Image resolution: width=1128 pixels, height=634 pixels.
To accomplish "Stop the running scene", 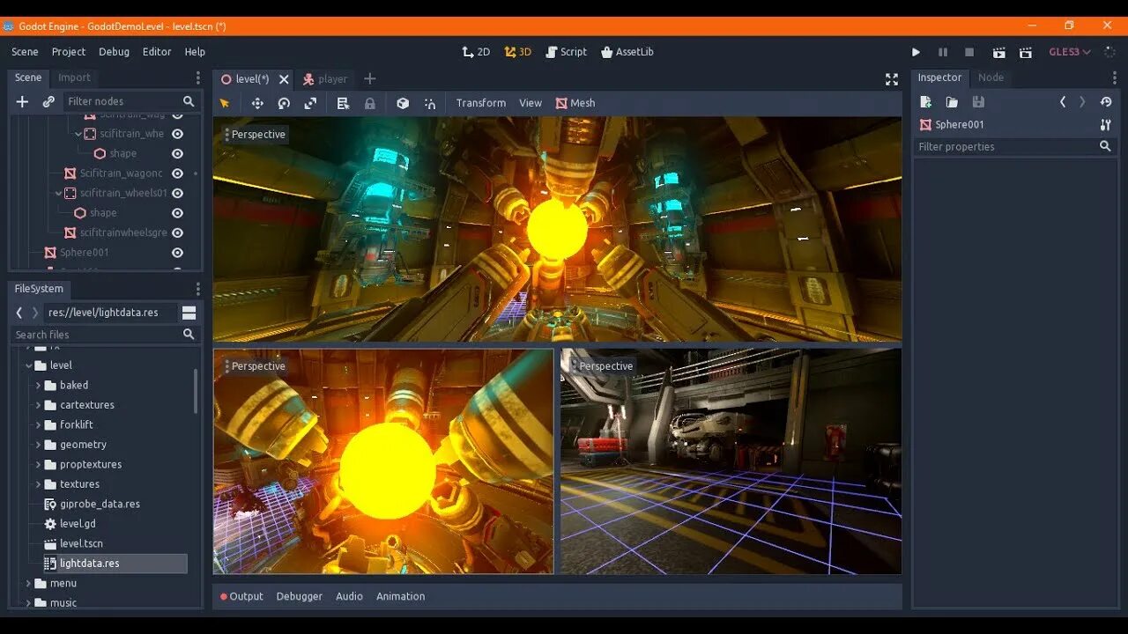I will [x=970, y=53].
